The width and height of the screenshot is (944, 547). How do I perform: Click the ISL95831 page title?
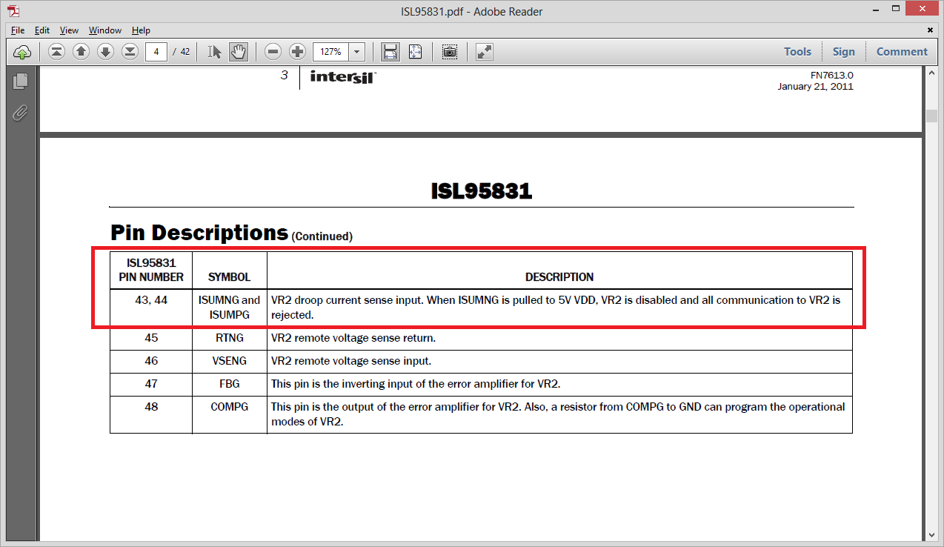[x=482, y=191]
